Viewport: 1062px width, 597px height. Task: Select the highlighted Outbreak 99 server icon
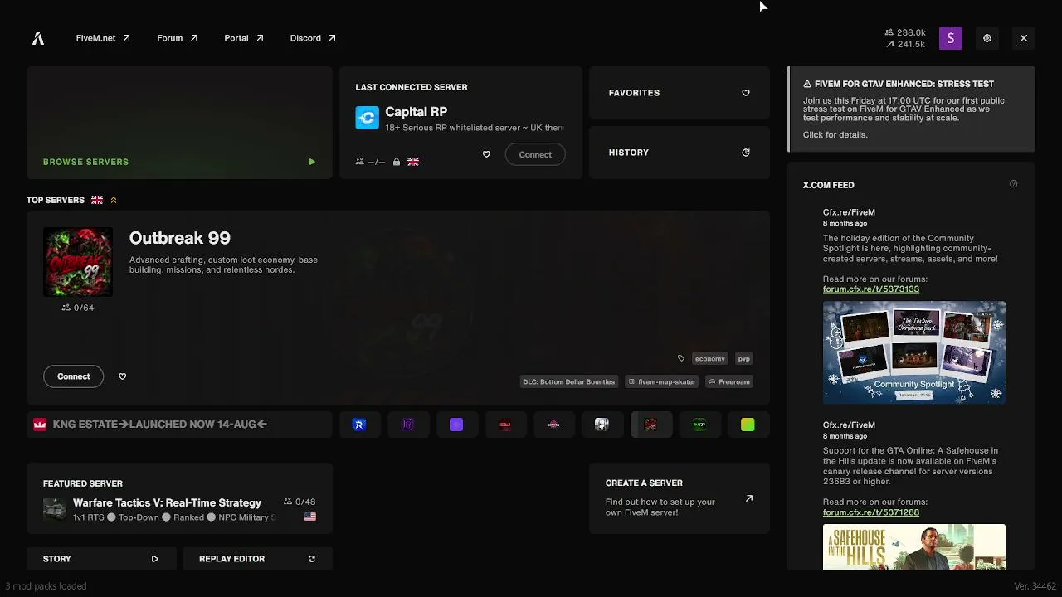tap(650, 425)
